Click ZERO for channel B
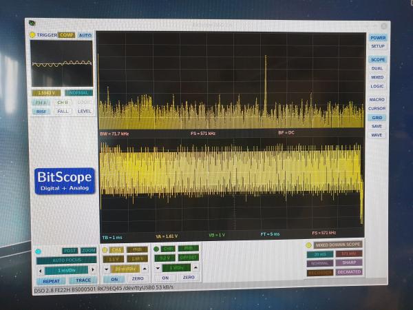 coord(189,278)
